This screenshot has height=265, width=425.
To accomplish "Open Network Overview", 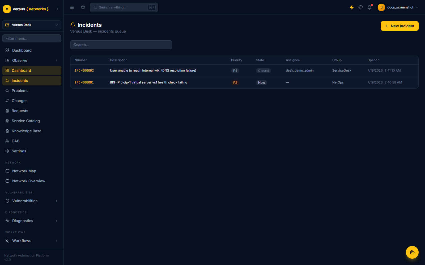I will pos(32,181).
